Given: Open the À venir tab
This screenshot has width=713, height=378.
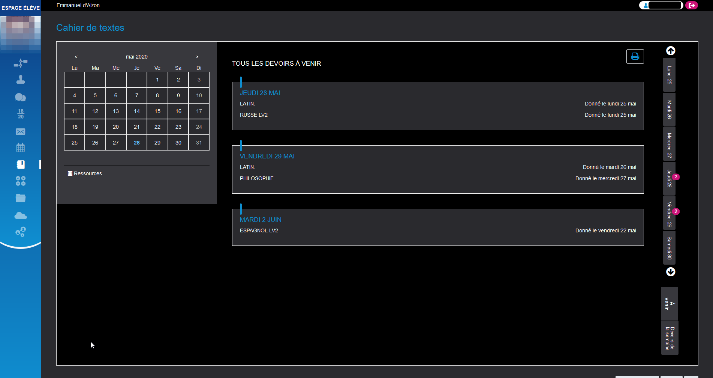Looking at the screenshot, I should click(669, 304).
